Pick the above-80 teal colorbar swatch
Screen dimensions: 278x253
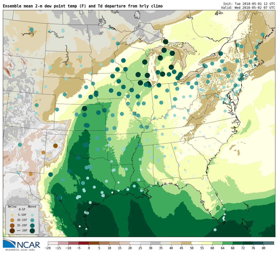point(269,243)
